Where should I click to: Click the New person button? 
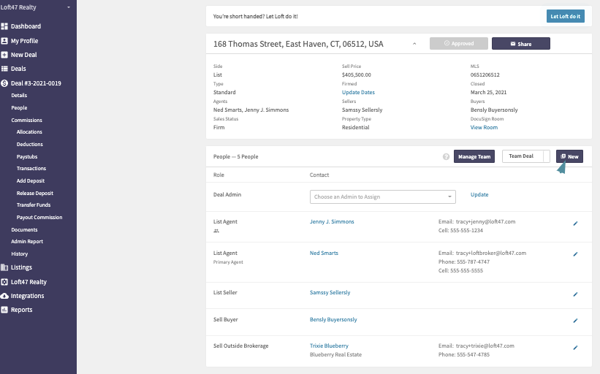click(569, 156)
